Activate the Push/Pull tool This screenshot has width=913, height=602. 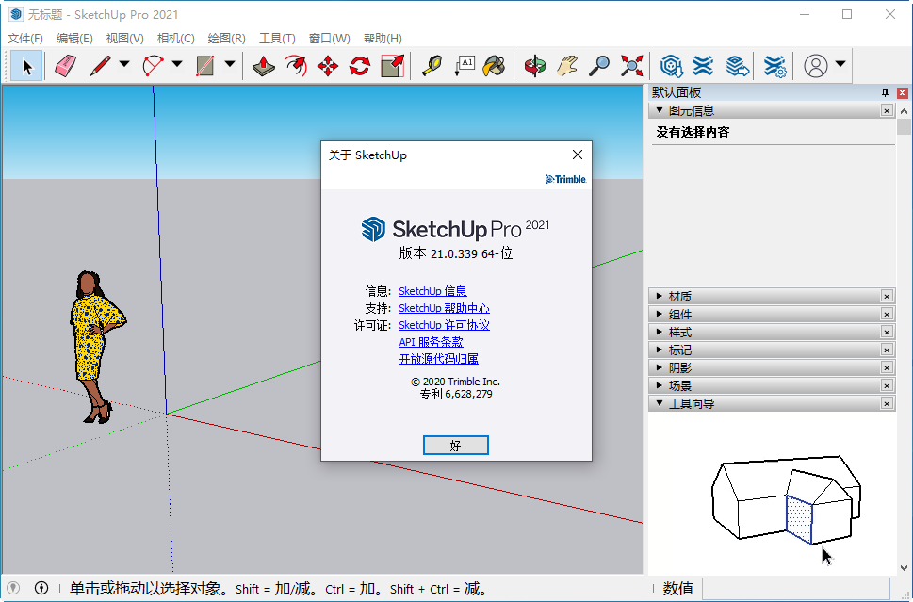(x=262, y=66)
